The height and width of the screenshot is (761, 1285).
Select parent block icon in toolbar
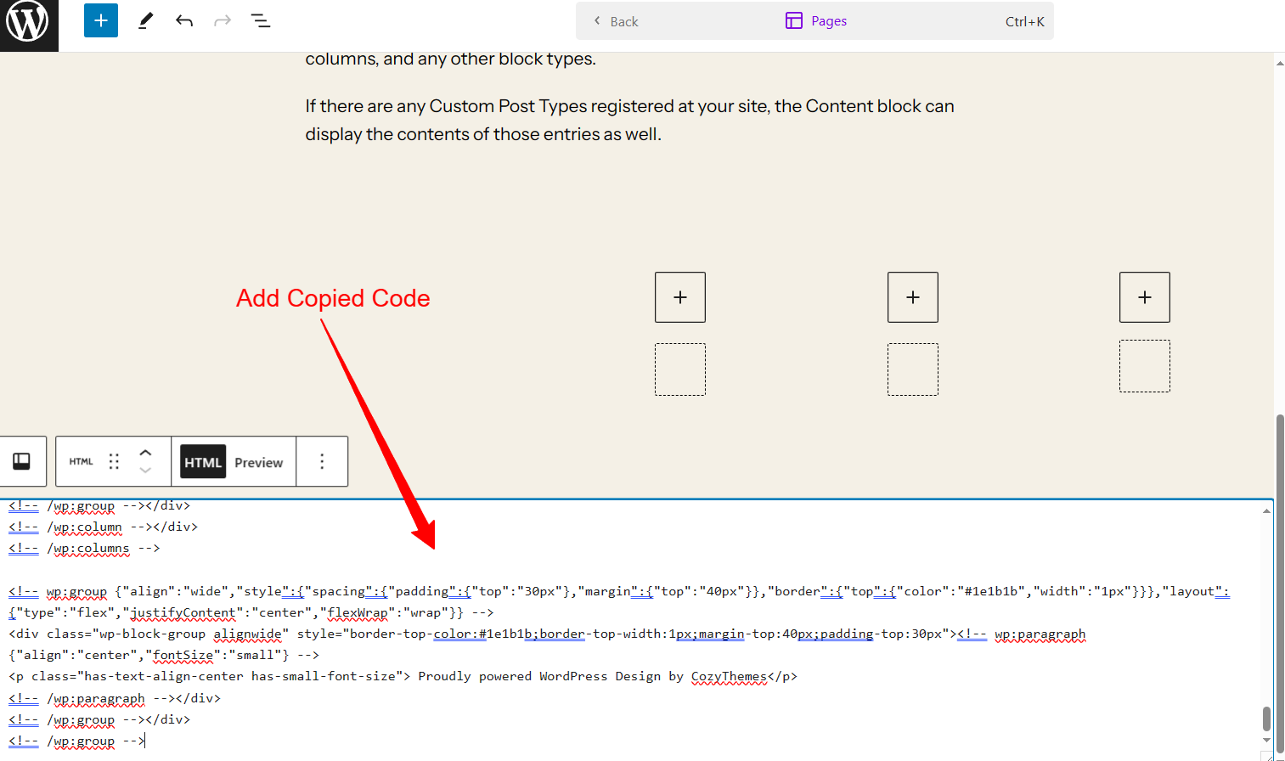tap(22, 461)
